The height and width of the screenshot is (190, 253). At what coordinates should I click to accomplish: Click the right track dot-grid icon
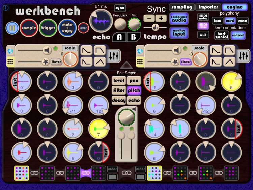(x=140, y=62)
